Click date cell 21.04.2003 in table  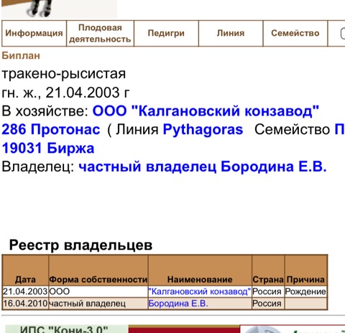(25, 291)
